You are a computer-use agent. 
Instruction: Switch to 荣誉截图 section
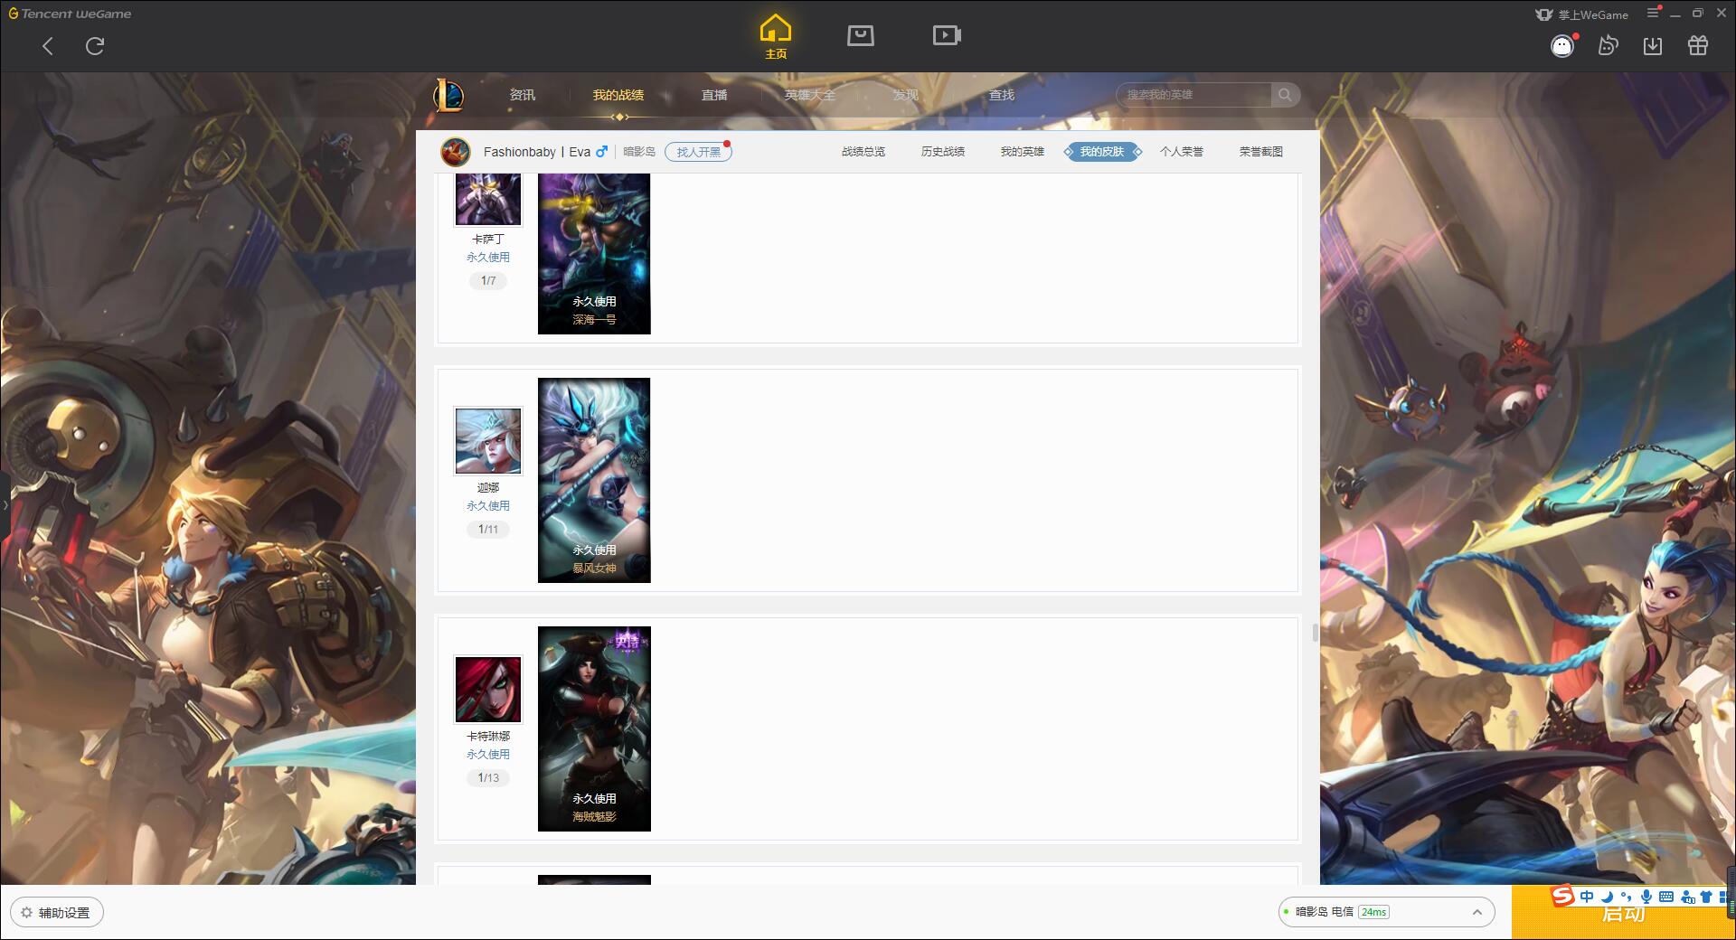click(1261, 152)
